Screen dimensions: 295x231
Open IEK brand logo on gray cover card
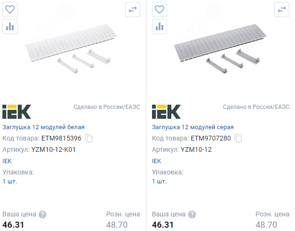[x=166, y=111]
